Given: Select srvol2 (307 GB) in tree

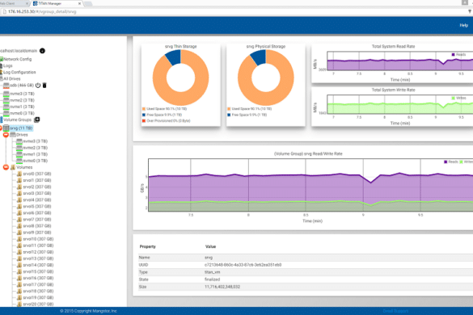Looking at the screenshot, I should (37, 187).
